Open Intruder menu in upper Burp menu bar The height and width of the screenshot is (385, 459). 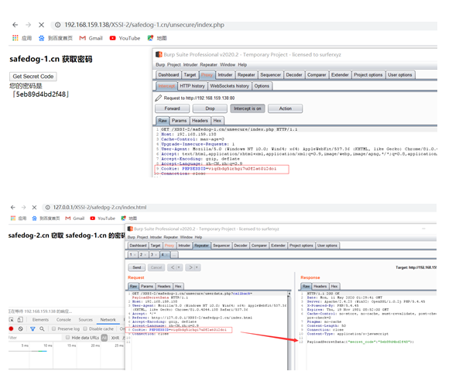[190, 65]
